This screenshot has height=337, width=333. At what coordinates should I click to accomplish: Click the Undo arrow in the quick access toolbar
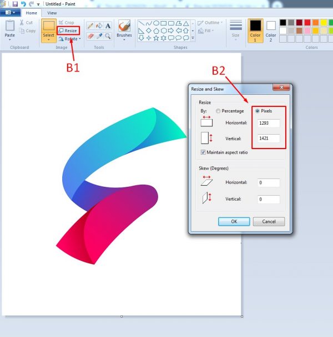pyautogui.click(x=23, y=4)
